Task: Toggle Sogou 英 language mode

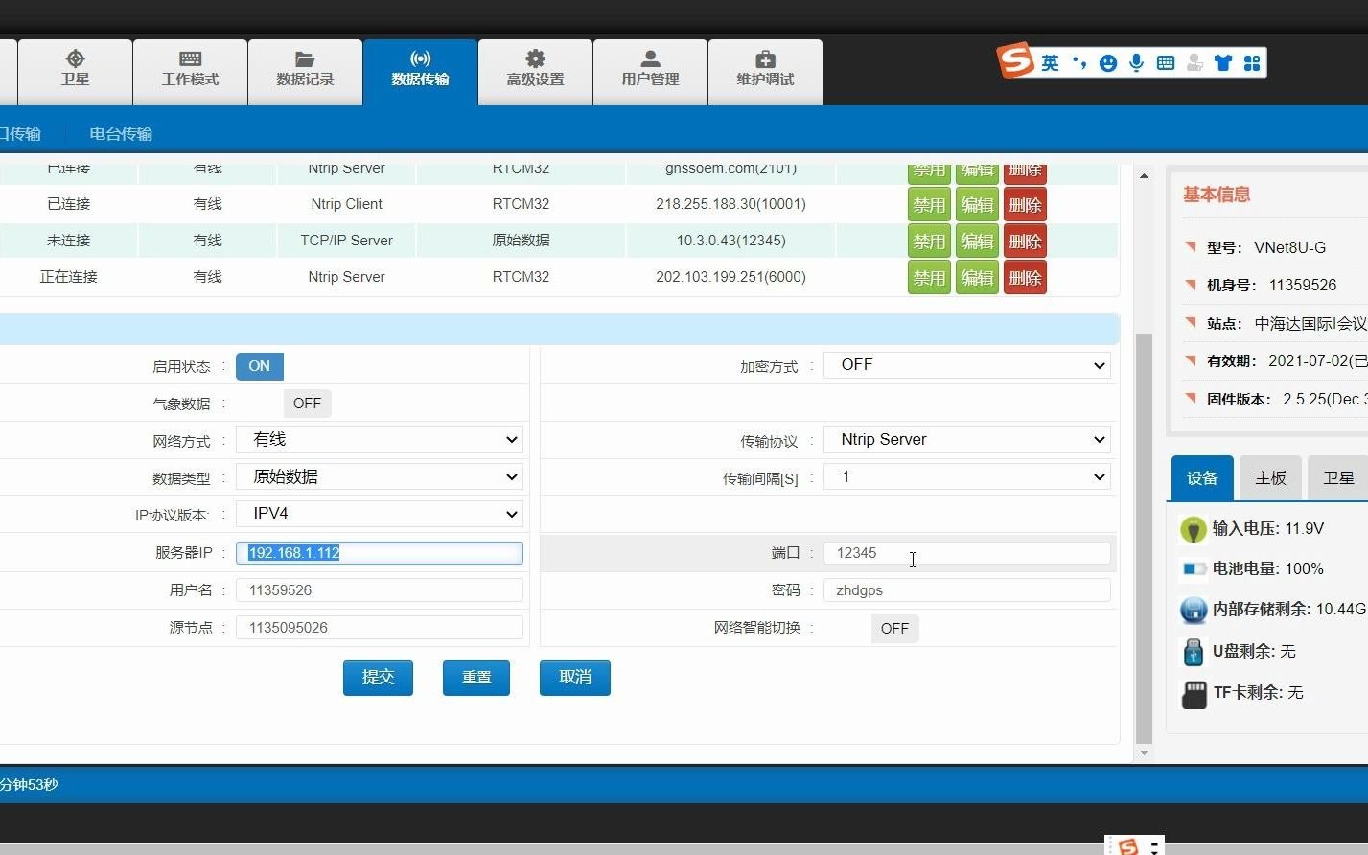Action: pos(1051,63)
